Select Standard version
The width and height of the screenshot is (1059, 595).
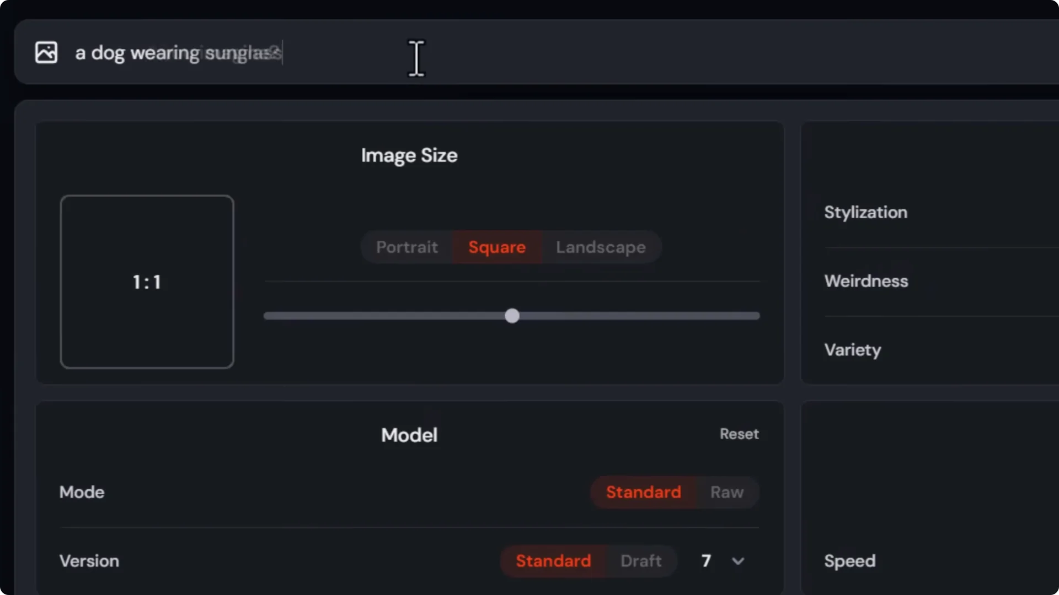pos(553,561)
